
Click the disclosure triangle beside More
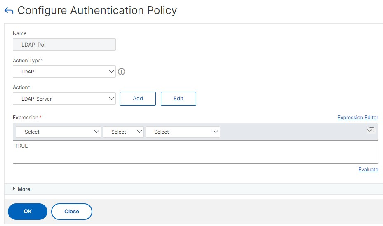14,189
